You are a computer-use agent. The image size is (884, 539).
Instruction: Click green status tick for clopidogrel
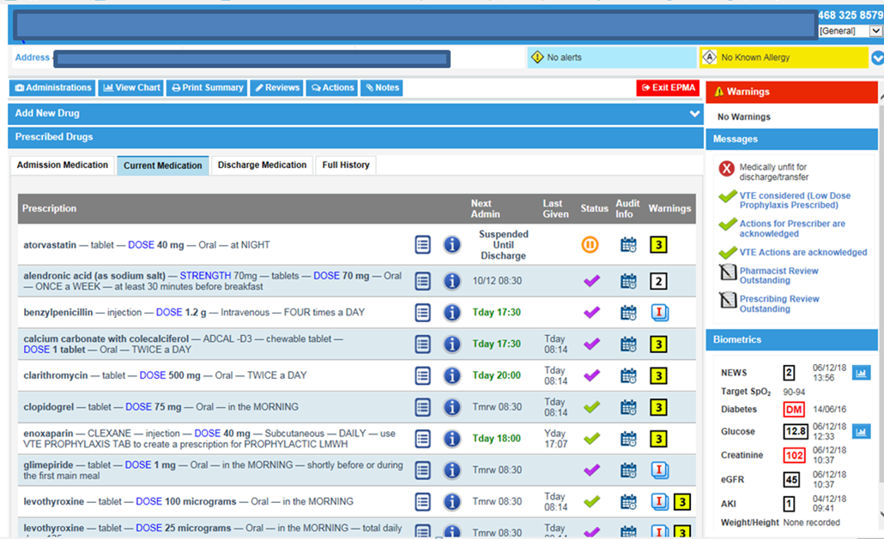click(591, 407)
